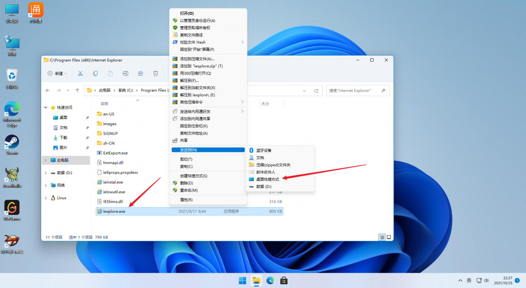Image resolution: width=526 pixels, height=288 pixels.
Task: Open File Explorer from the taskbar
Action: click(256, 281)
